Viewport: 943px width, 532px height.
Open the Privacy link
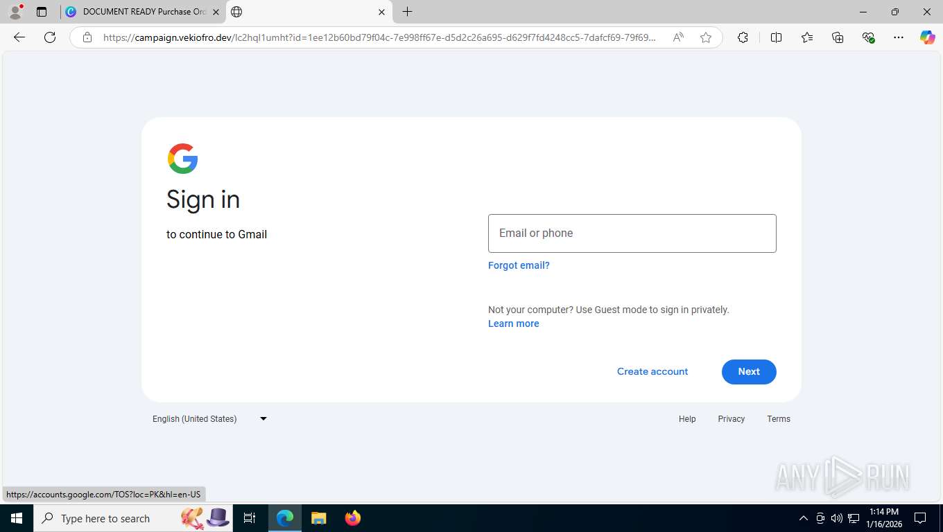tap(732, 419)
